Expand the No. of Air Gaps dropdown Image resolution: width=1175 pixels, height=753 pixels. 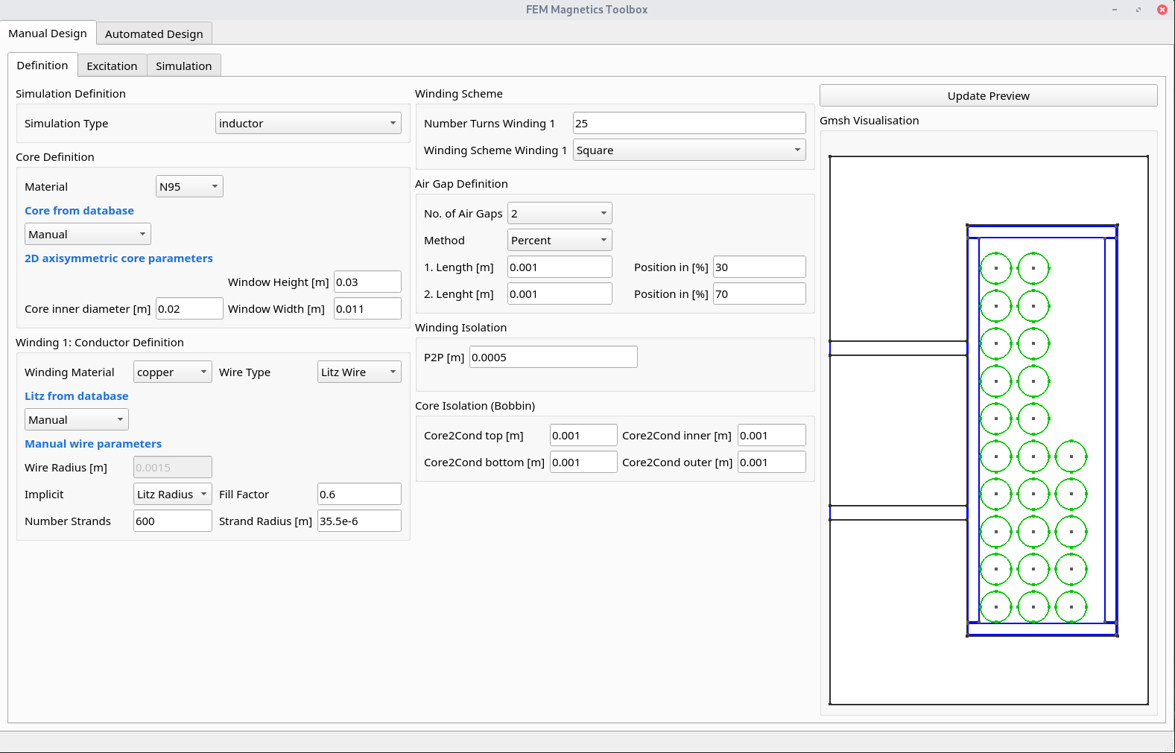560,213
